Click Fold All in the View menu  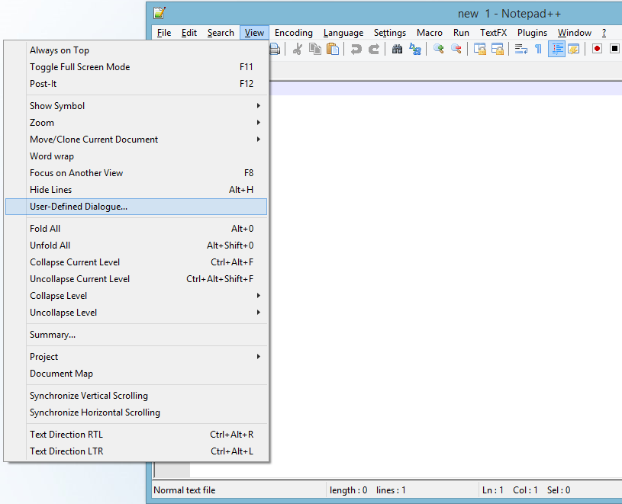(x=44, y=228)
